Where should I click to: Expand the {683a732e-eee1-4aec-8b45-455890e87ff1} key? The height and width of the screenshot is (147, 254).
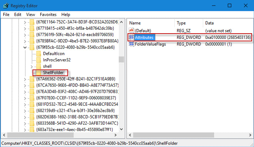[25, 130]
